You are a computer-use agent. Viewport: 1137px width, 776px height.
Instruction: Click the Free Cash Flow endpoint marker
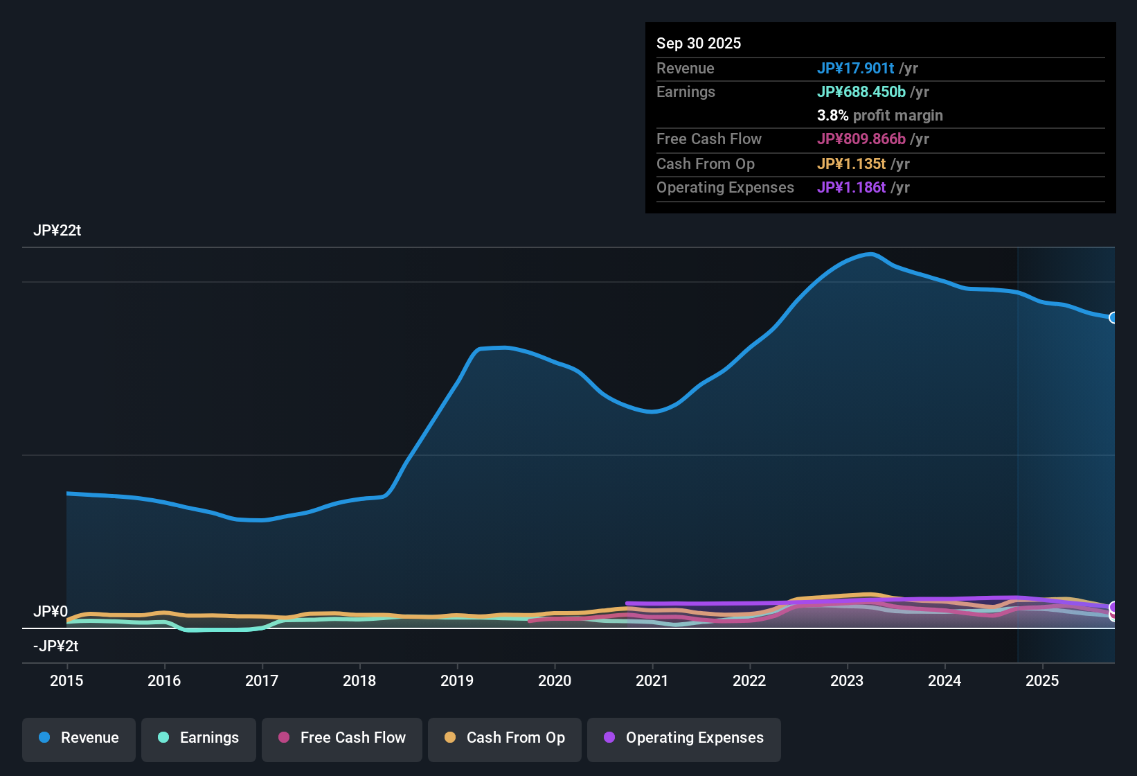[x=1112, y=615]
